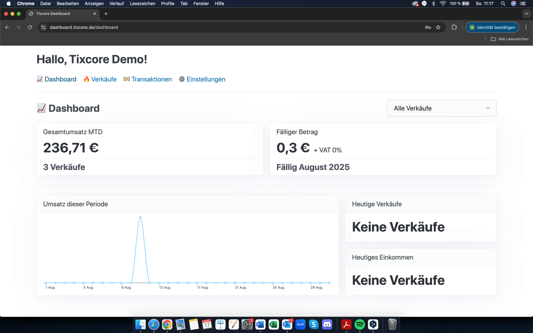The height and width of the screenshot is (333, 533).
Task: Open Spotify from the dock
Action: pyautogui.click(x=359, y=324)
